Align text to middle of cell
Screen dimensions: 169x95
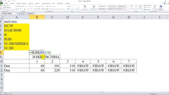tap(37, 6)
